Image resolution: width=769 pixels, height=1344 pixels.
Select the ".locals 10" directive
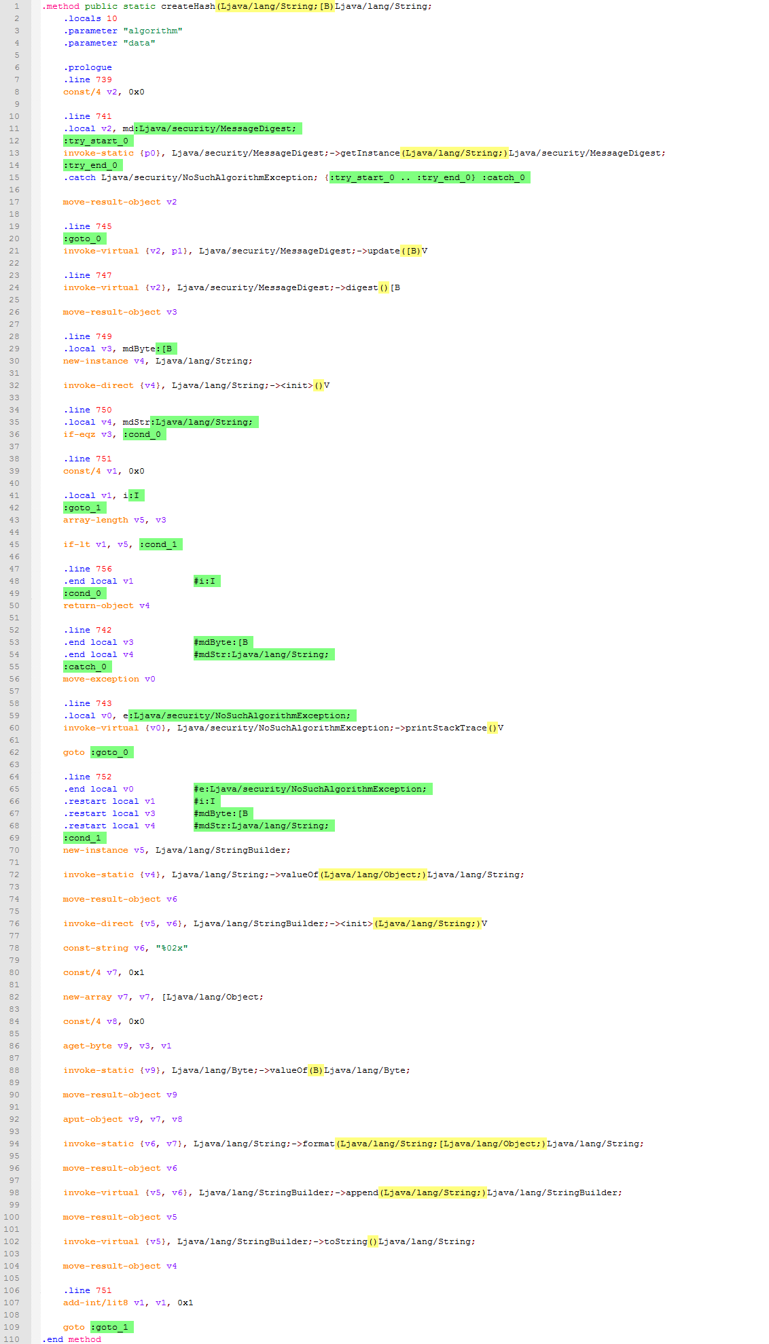coord(90,18)
